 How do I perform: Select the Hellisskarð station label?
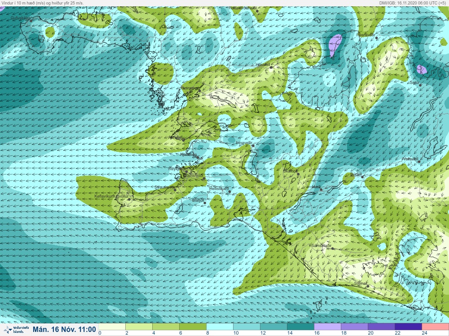pyautogui.click(x=219, y=189)
